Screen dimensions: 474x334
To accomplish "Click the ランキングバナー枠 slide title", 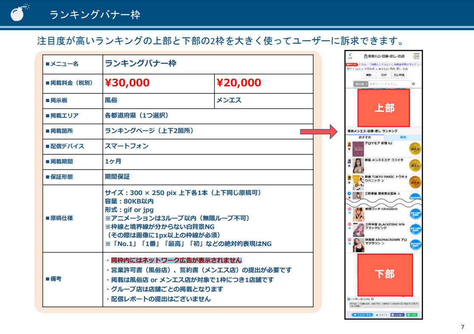I will click(x=95, y=14).
